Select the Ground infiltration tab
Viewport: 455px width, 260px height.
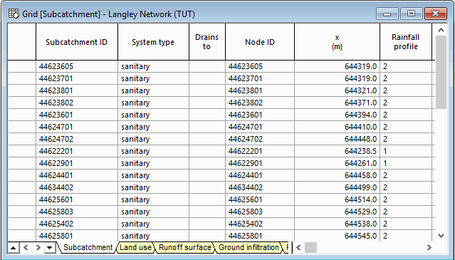(x=249, y=247)
